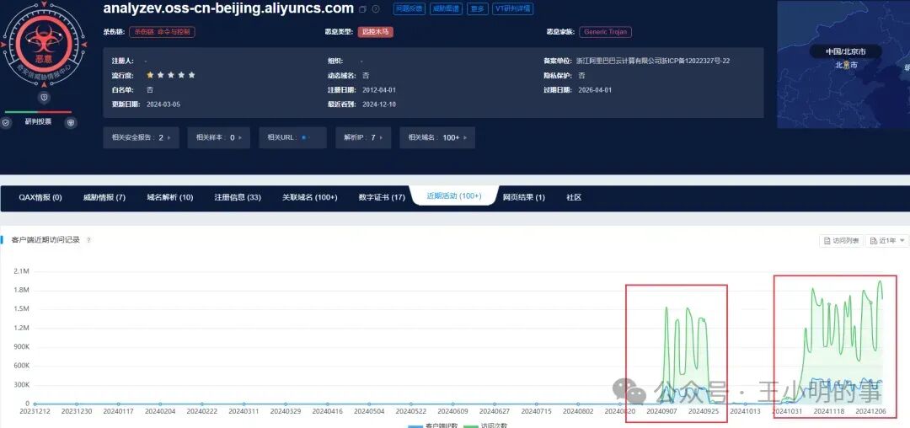
Task: Click the shield icon under the verdict badge
Action: point(44,97)
